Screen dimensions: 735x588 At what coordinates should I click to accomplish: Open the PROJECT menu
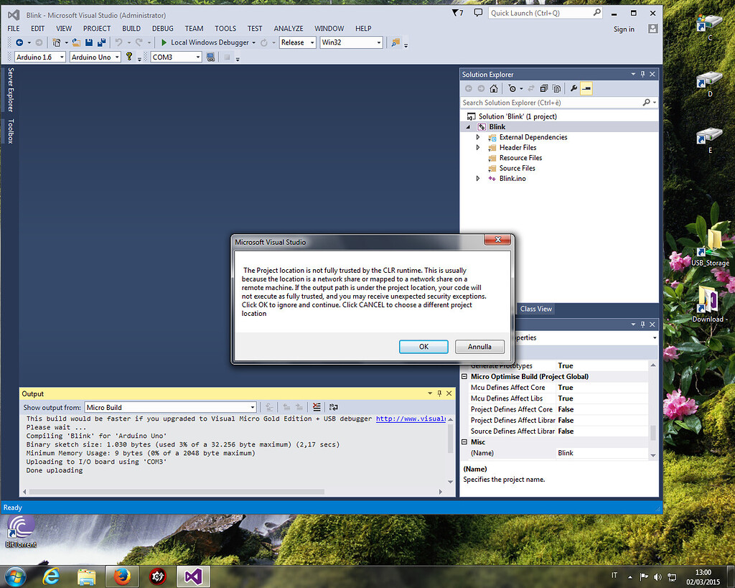(97, 29)
